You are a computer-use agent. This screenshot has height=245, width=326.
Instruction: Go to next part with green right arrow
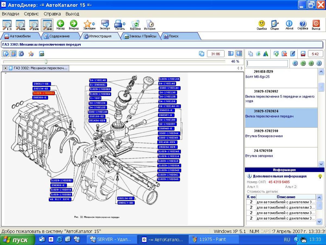tap(311, 63)
